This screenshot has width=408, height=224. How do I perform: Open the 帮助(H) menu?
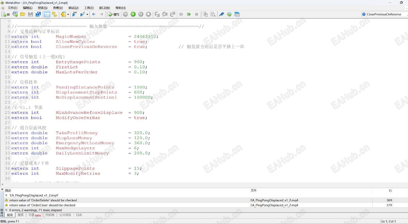click(x=120, y=8)
